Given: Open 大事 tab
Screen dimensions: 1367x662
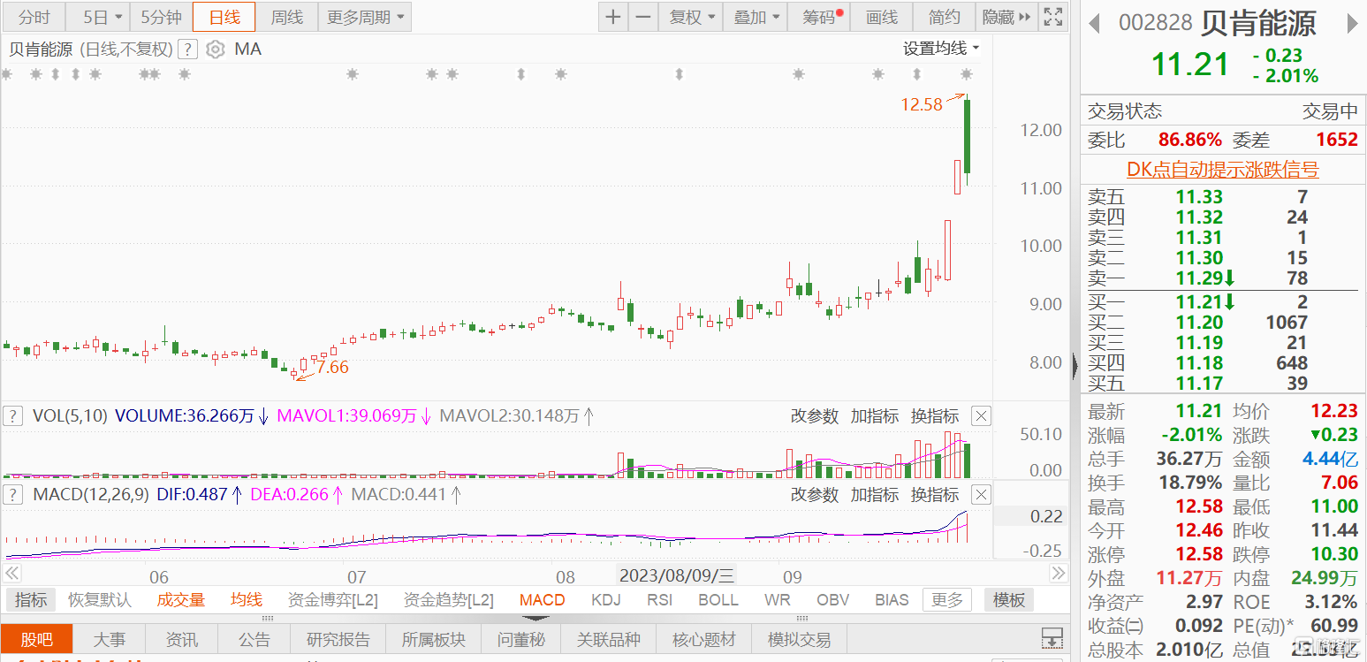Looking at the screenshot, I should pos(110,639).
